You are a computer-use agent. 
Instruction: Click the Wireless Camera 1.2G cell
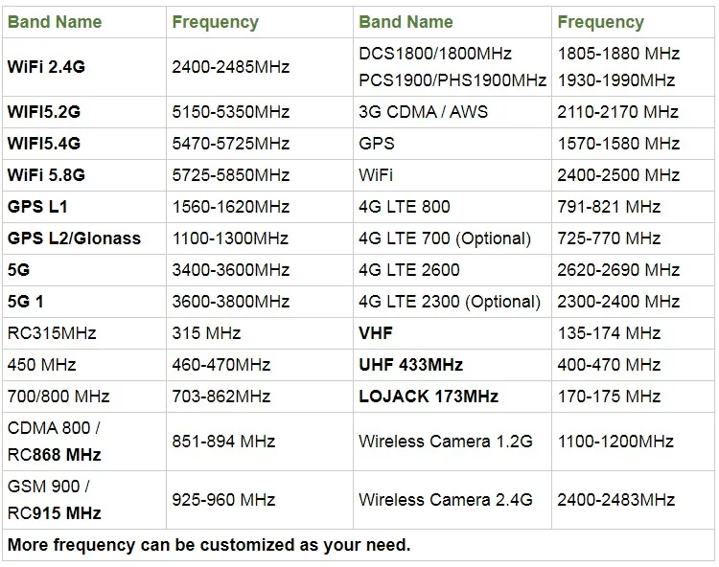coord(445,442)
